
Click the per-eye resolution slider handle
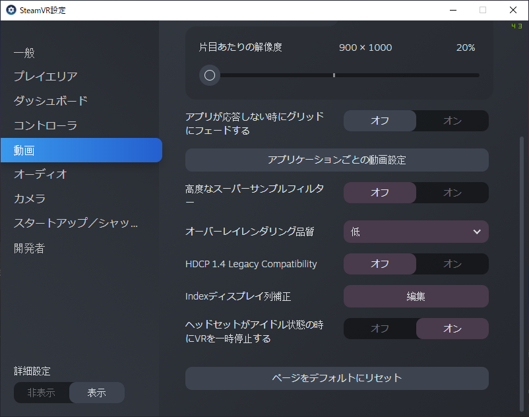coord(210,75)
